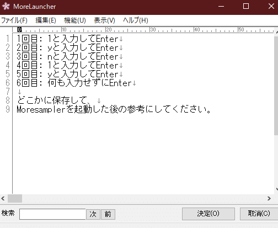
Task: Close the MoreLauncher window
Action: point(271,6)
